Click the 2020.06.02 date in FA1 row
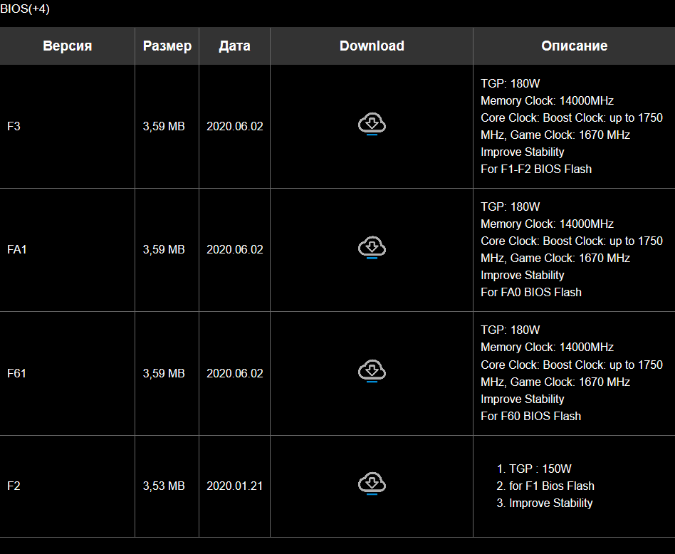 (235, 249)
